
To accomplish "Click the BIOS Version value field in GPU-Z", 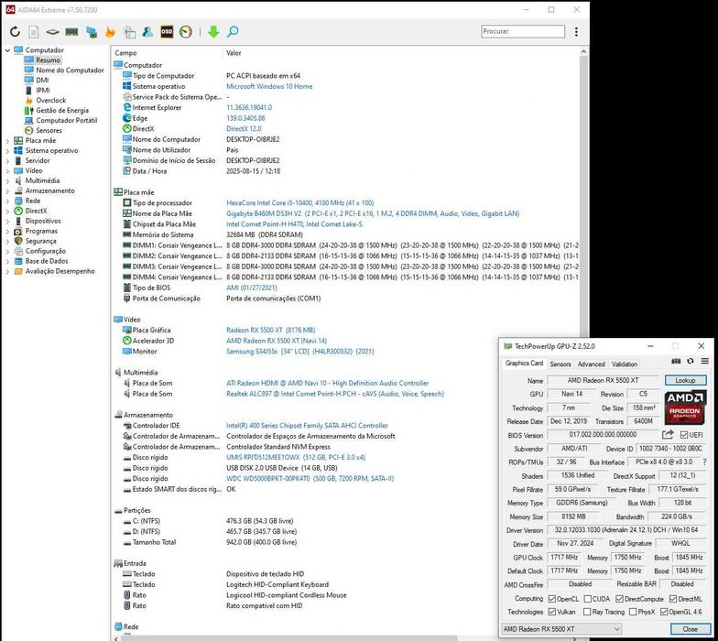I will pyautogui.click(x=603, y=434).
